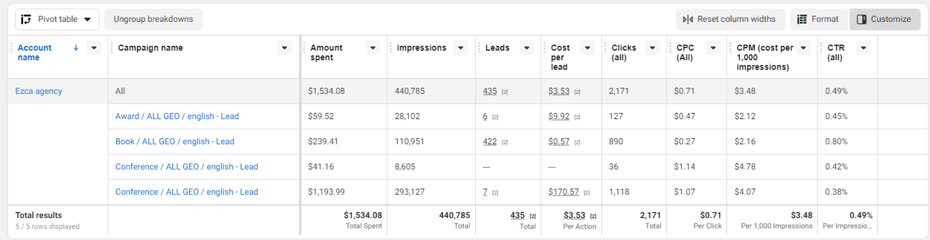
Task: Grab the Cost per lead column drag handle
Action: click(545, 48)
